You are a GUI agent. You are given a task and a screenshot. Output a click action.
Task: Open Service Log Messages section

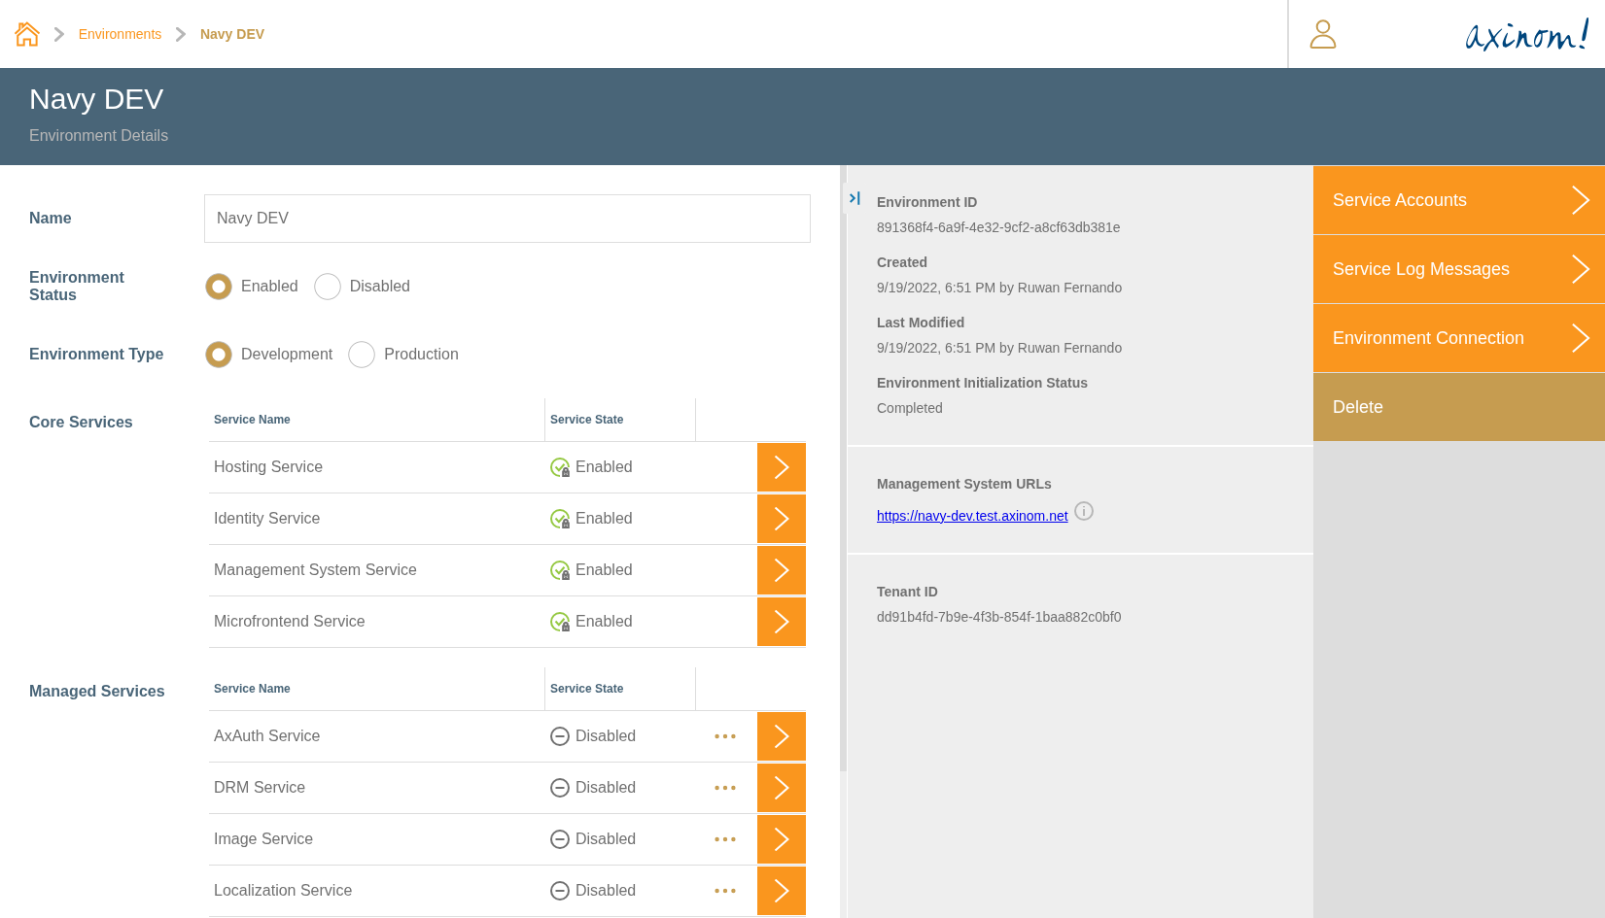click(x=1459, y=269)
